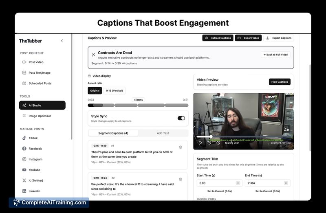Screen dimensions: 326x213
Task: Open TikTok under Manage Posts
Action: click(33, 138)
